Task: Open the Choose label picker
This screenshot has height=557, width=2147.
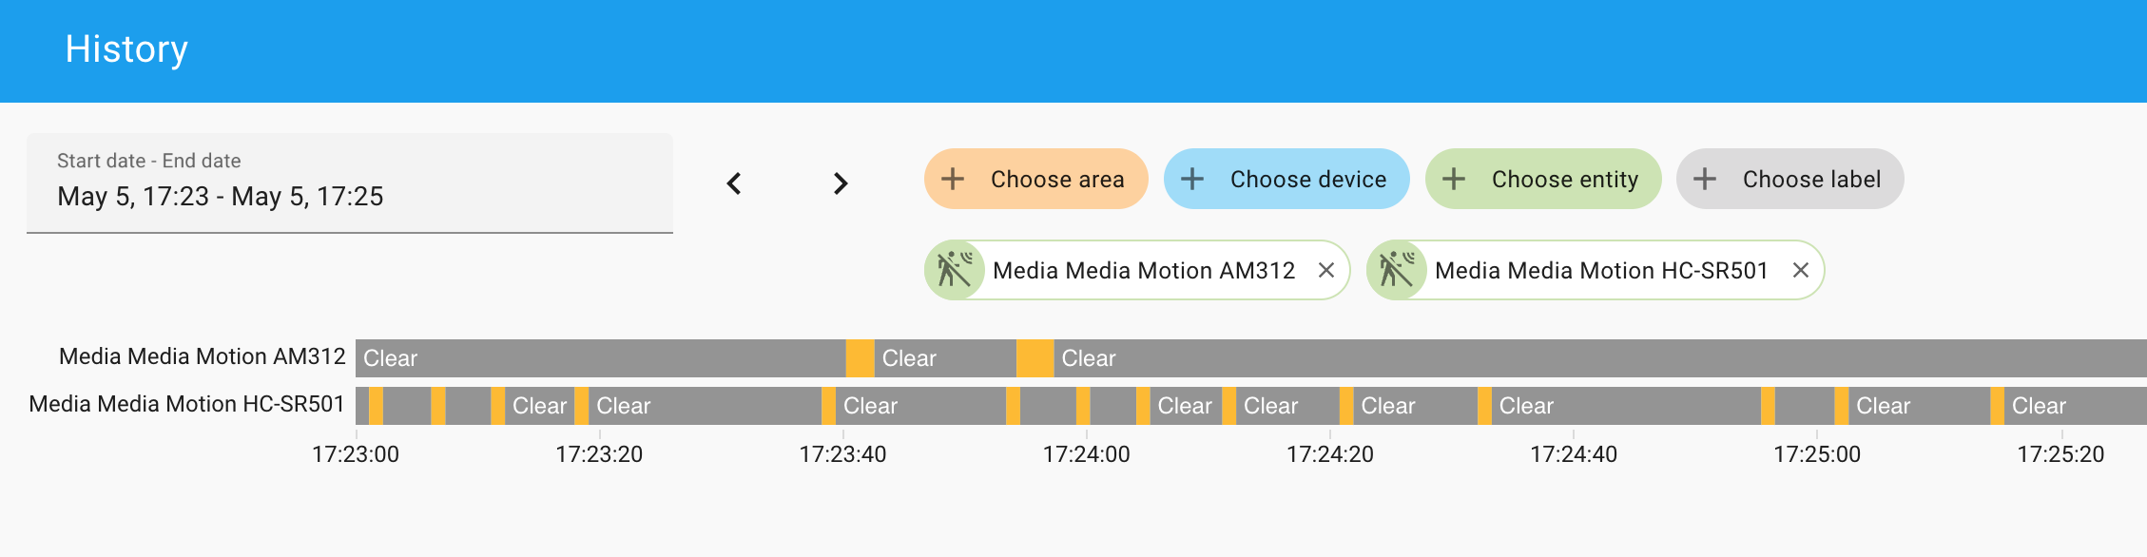Action: [x=1789, y=179]
